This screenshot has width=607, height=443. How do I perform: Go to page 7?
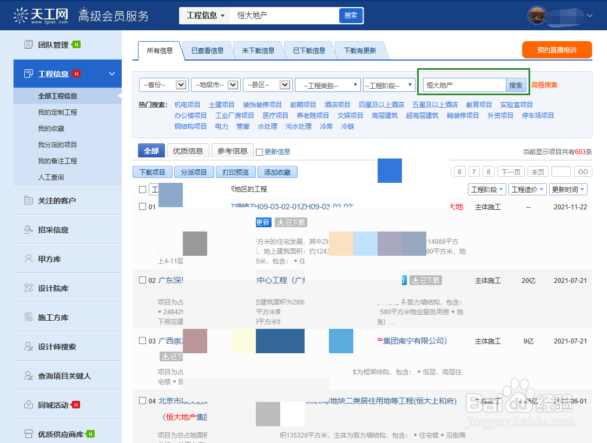click(474, 172)
